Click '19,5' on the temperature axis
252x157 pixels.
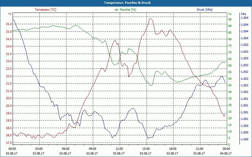pyautogui.click(x=9, y=113)
